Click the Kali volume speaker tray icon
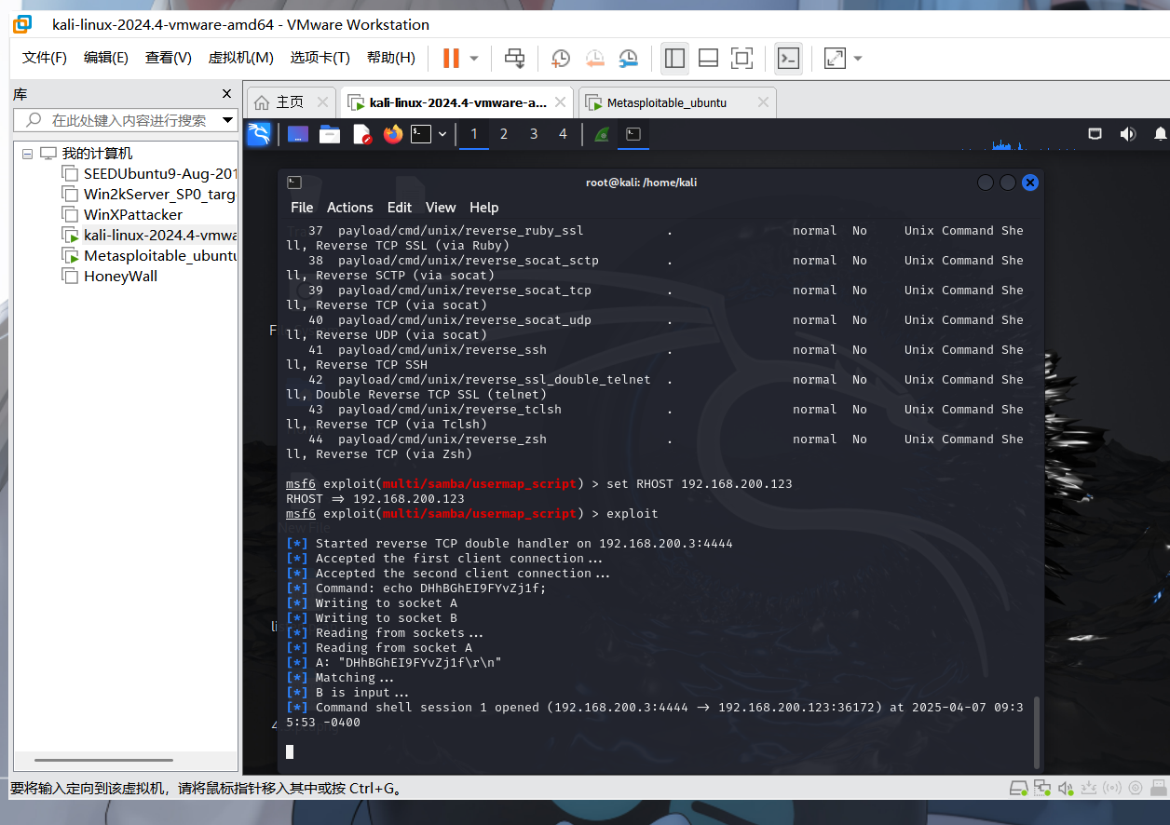This screenshot has height=825, width=1170. [1128, 134]
